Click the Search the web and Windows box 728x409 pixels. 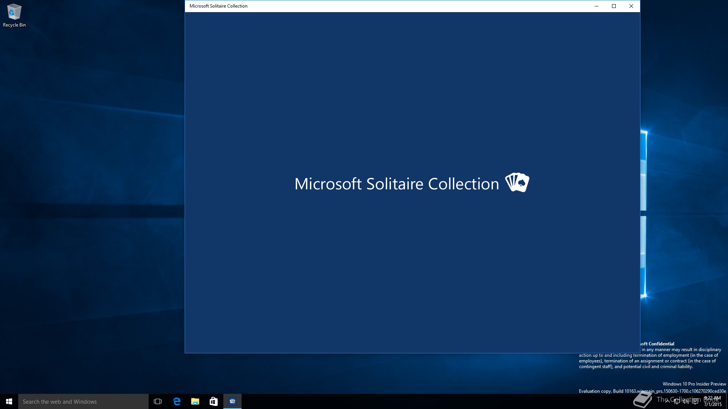click(83, 401)
